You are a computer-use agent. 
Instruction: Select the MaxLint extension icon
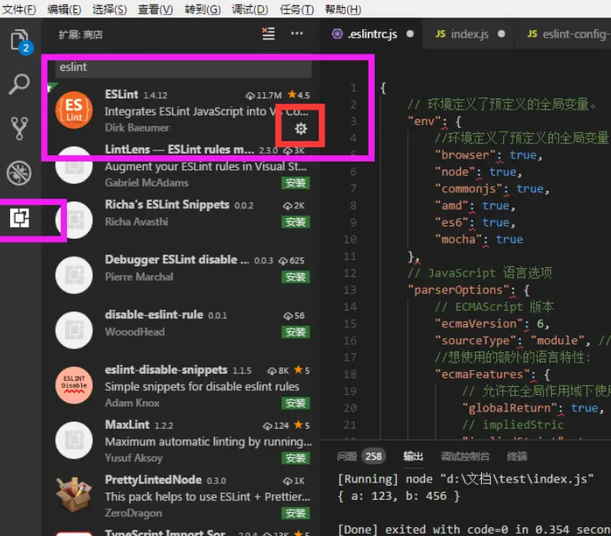click(x=74, y=440)
